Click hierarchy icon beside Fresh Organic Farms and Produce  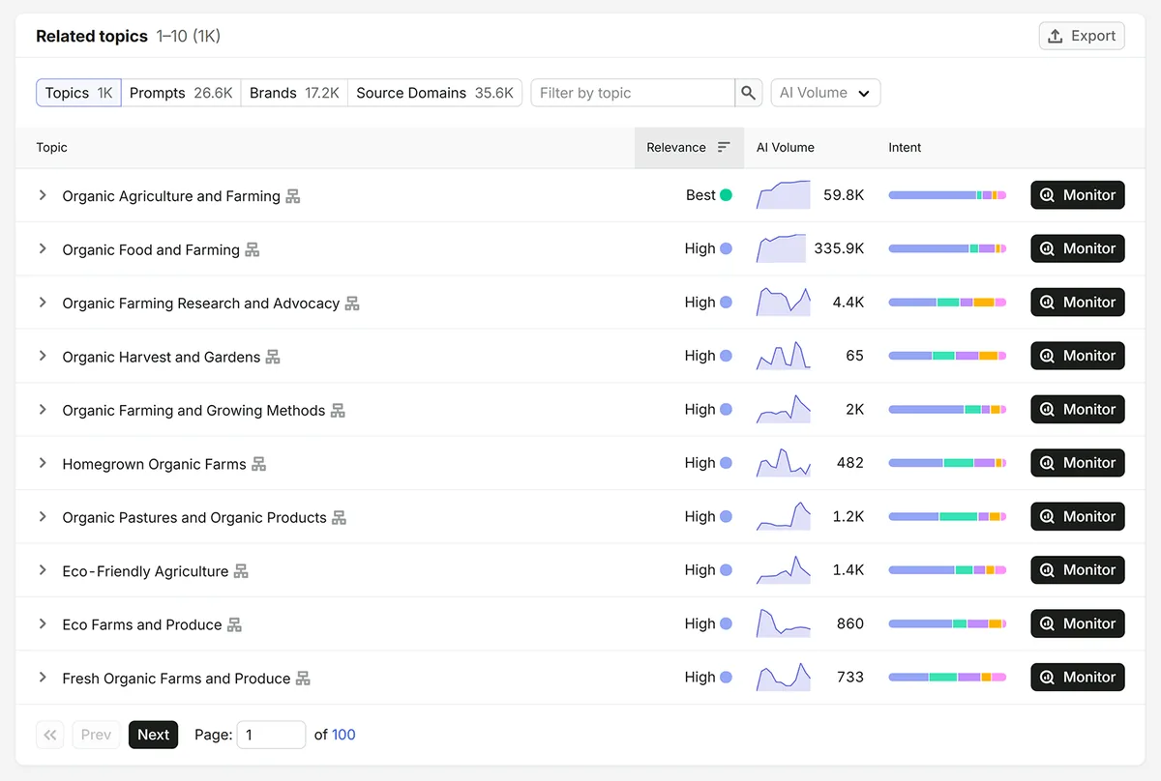click(304, 679)
